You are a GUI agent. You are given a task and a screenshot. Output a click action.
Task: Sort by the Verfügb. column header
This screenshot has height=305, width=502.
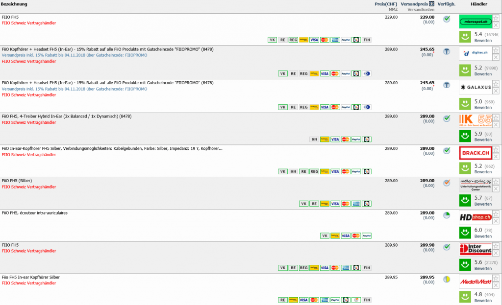[446, 4]
